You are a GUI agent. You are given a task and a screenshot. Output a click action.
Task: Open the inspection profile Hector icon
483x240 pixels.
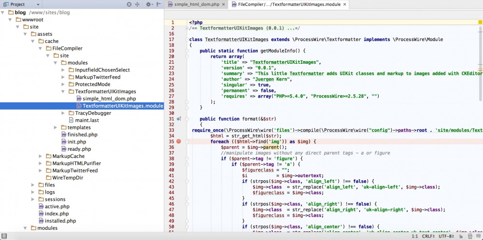pos(471,236)
